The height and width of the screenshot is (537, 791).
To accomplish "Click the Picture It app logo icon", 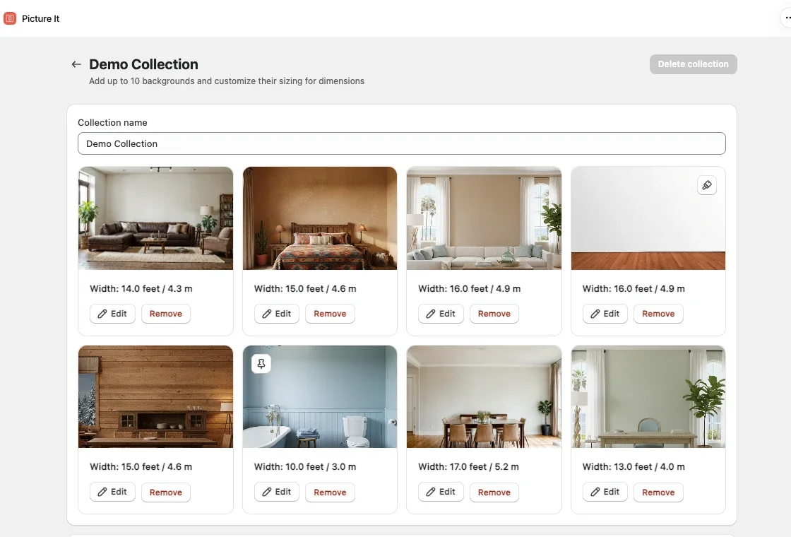I will click(10, 18).
